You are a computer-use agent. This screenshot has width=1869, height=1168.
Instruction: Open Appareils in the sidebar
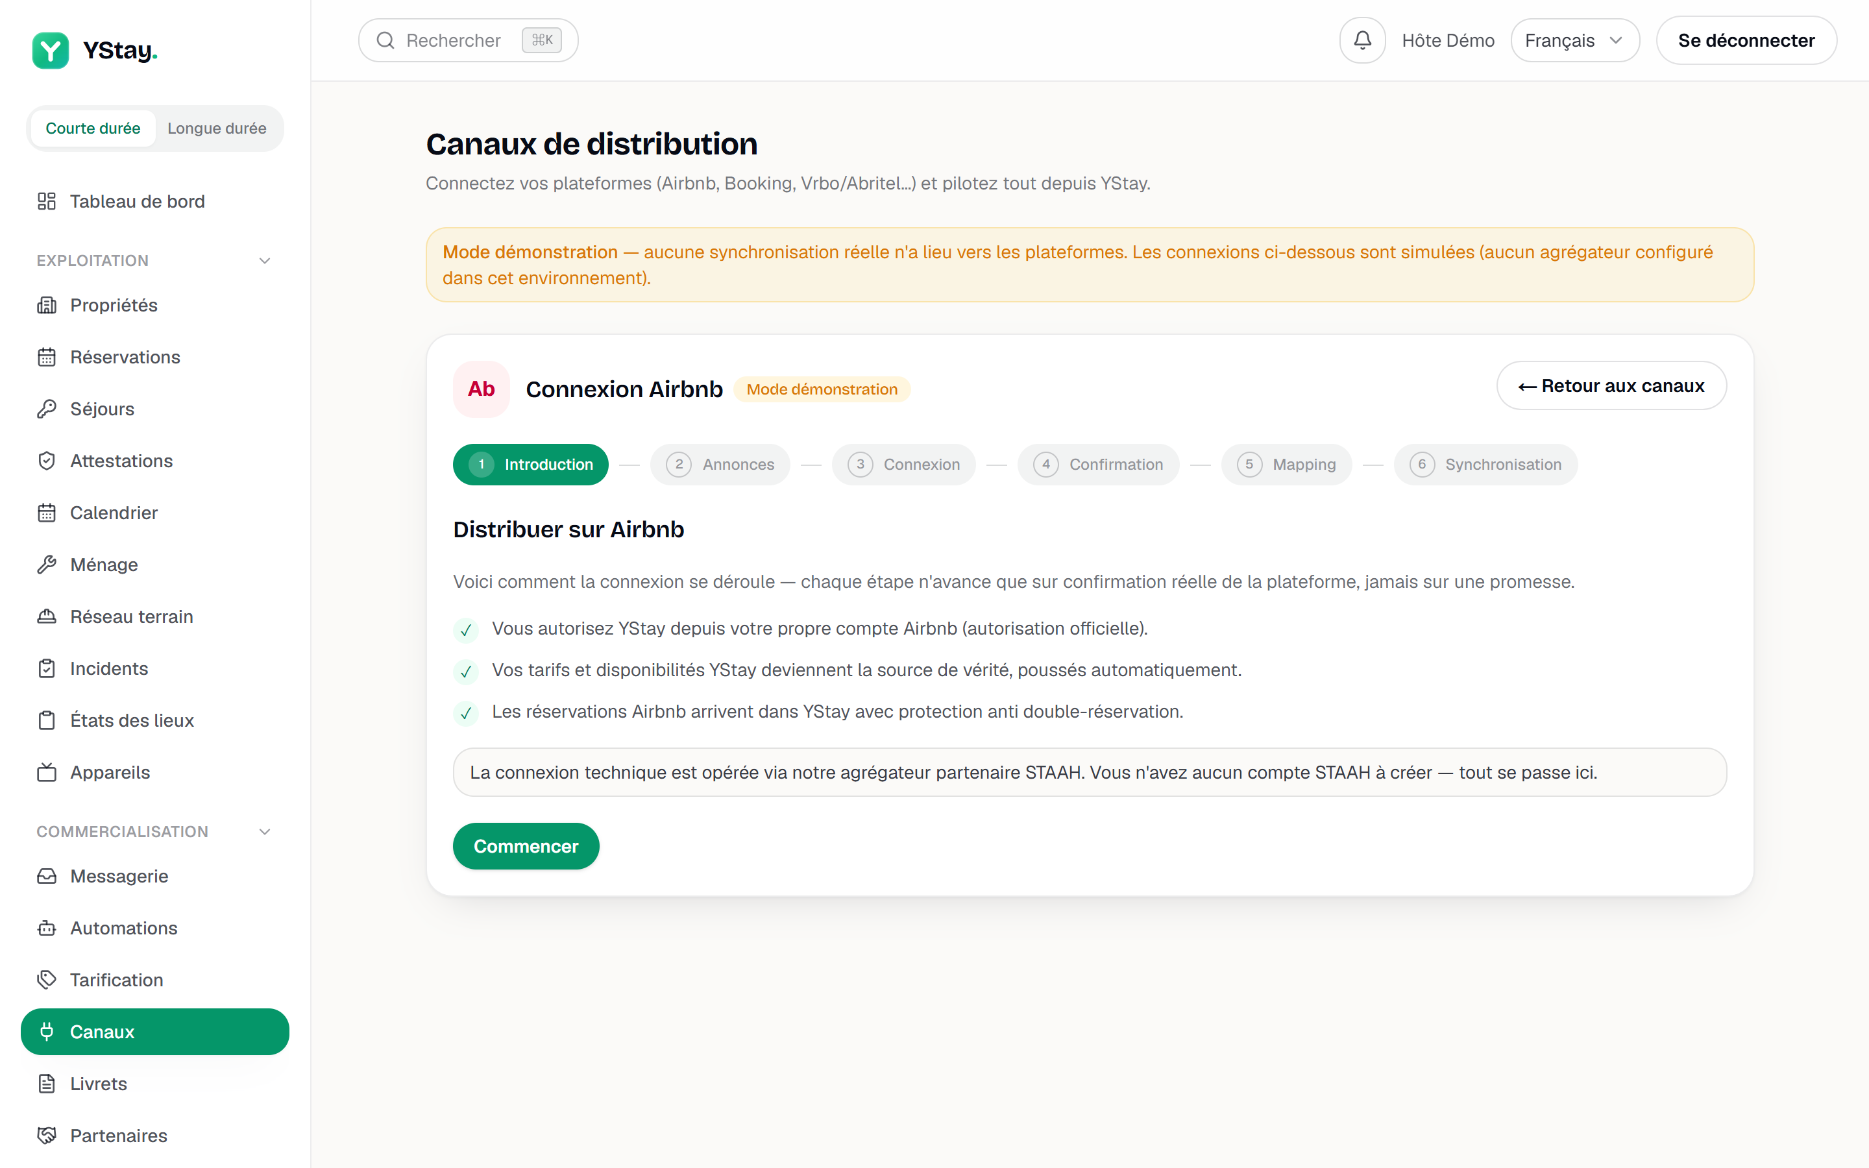coord(154,772)
